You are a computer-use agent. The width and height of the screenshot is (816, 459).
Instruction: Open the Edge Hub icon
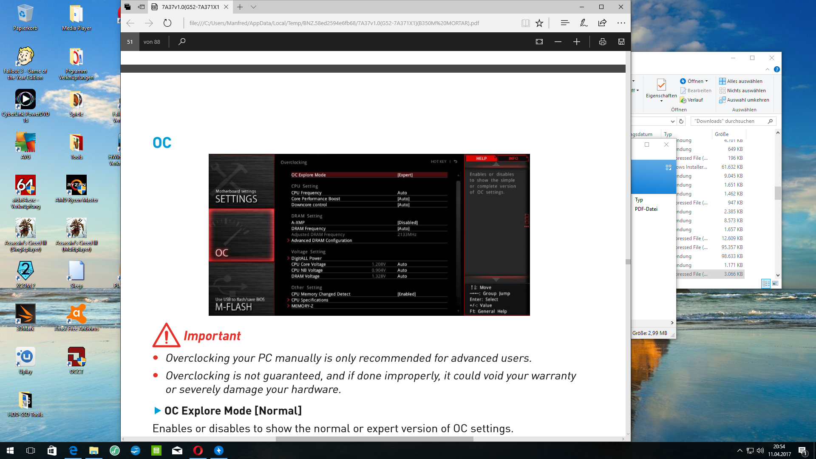[565, 23]
